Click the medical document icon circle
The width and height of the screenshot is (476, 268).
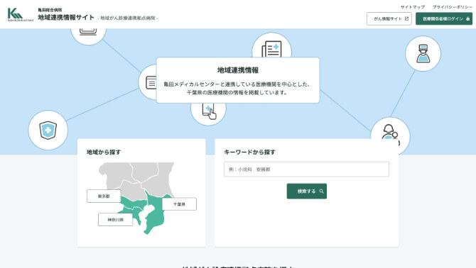271,45
